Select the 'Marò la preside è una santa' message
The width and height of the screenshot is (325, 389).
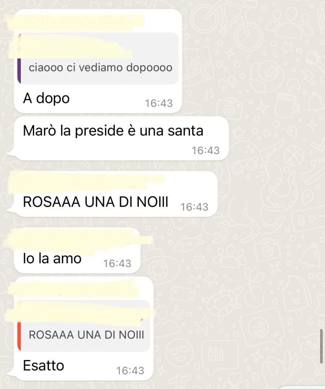point(118,138)
